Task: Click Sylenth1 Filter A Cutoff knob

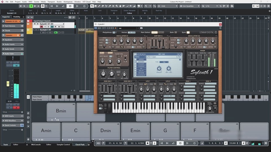Action: click(x=102, y=61)
